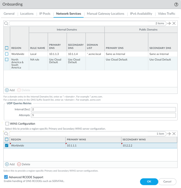The width and height of the screenshot is (181, 188).
Task: Click the DNS table export arrow icon
Action: (169, 23)
